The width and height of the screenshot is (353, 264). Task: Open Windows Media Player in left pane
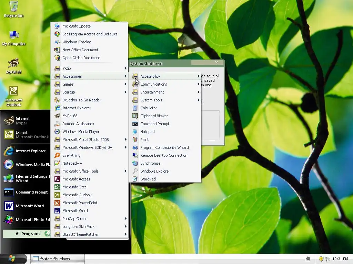click(27, 165)
